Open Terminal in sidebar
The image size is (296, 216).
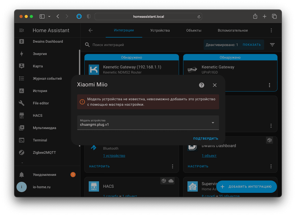point(40,140)
